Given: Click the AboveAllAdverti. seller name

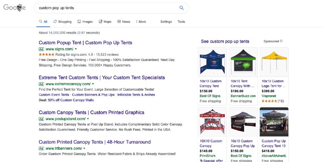Looking at the screenshot, I should (x=274, y=156).
